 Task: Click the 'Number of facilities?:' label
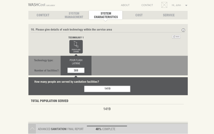pyautogui.click(x=47, y=71)
